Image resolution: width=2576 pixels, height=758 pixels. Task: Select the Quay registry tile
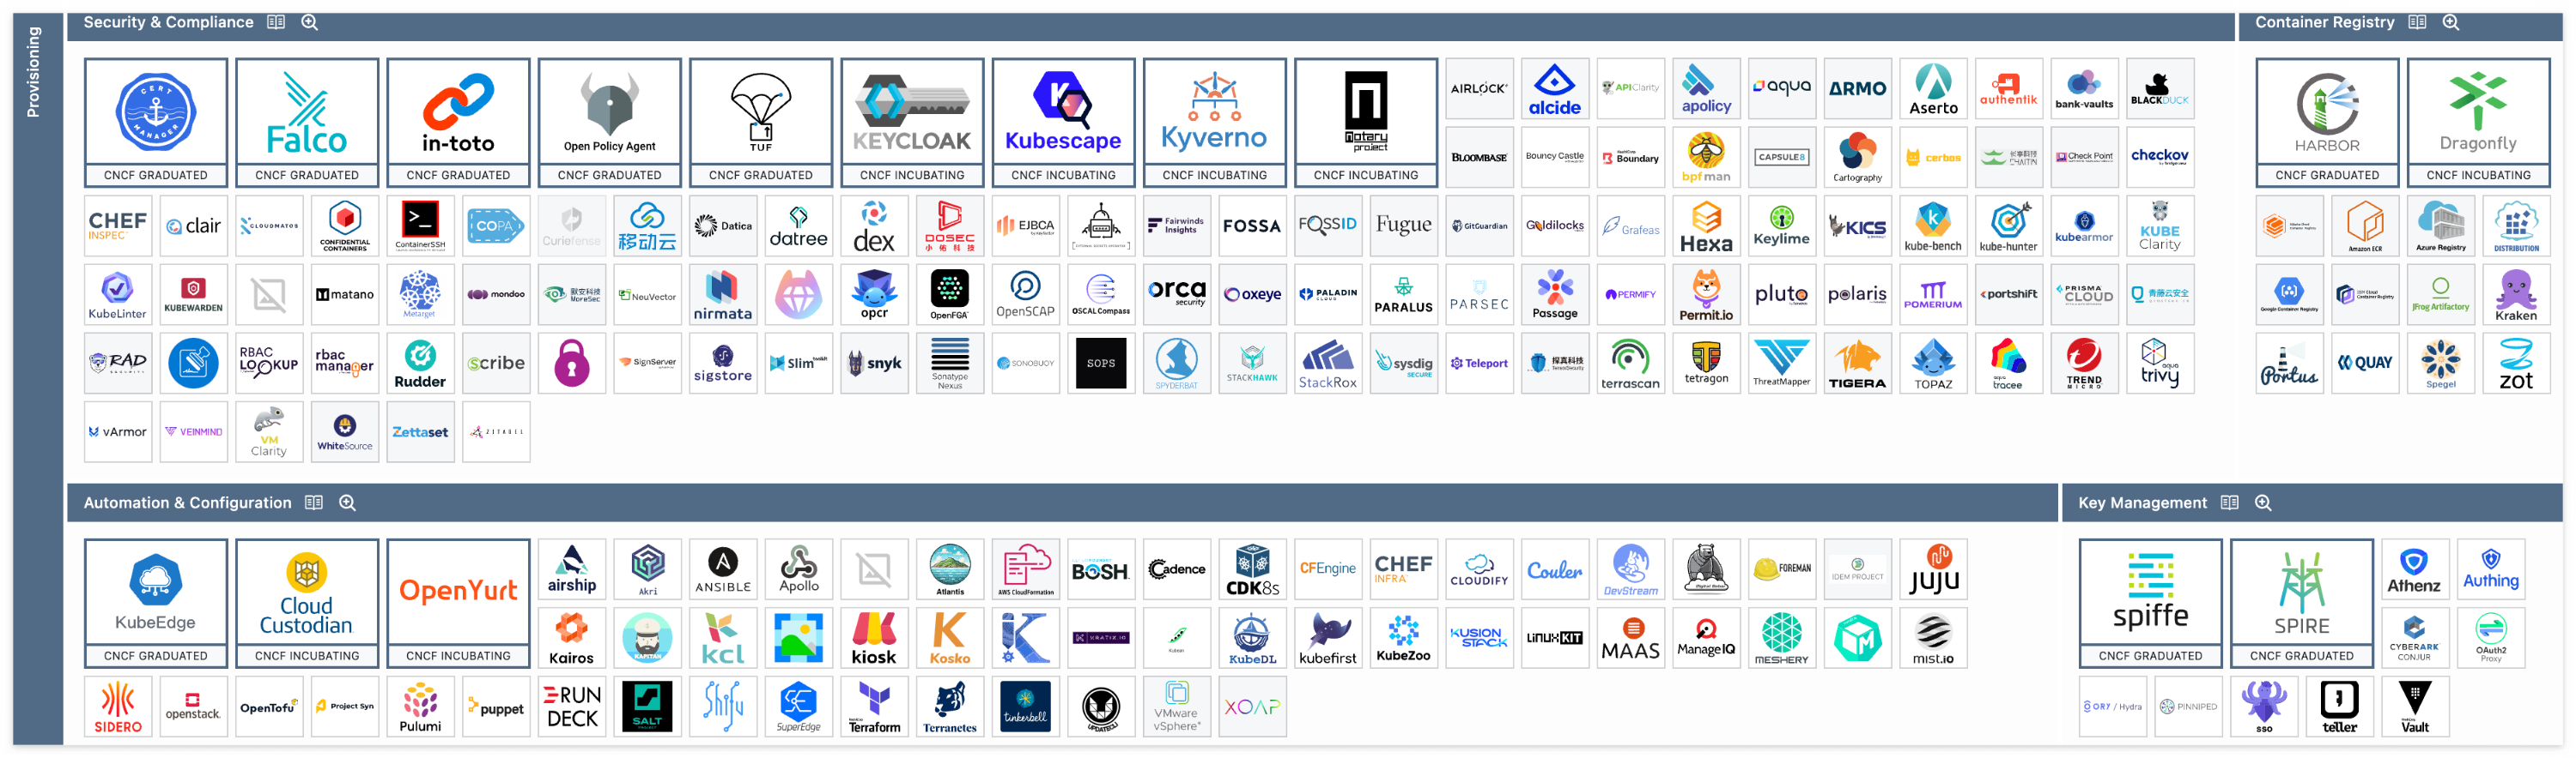[2365, 364]
